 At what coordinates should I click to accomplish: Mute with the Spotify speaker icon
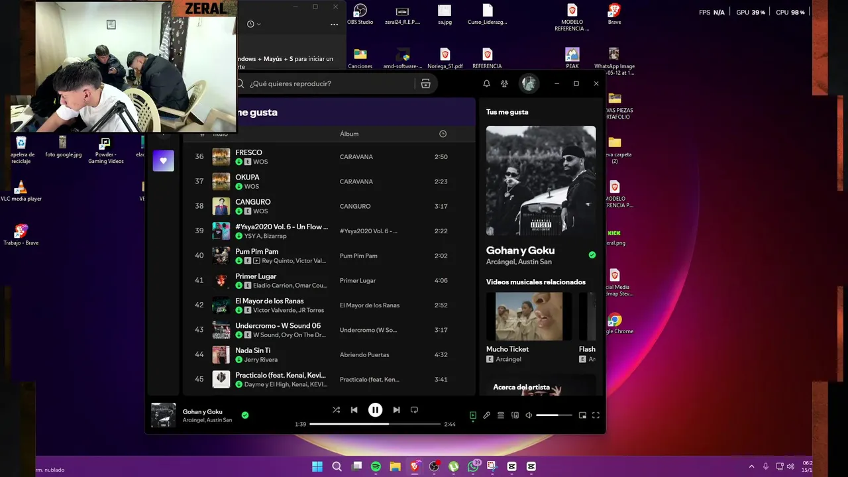pos(529,415)
